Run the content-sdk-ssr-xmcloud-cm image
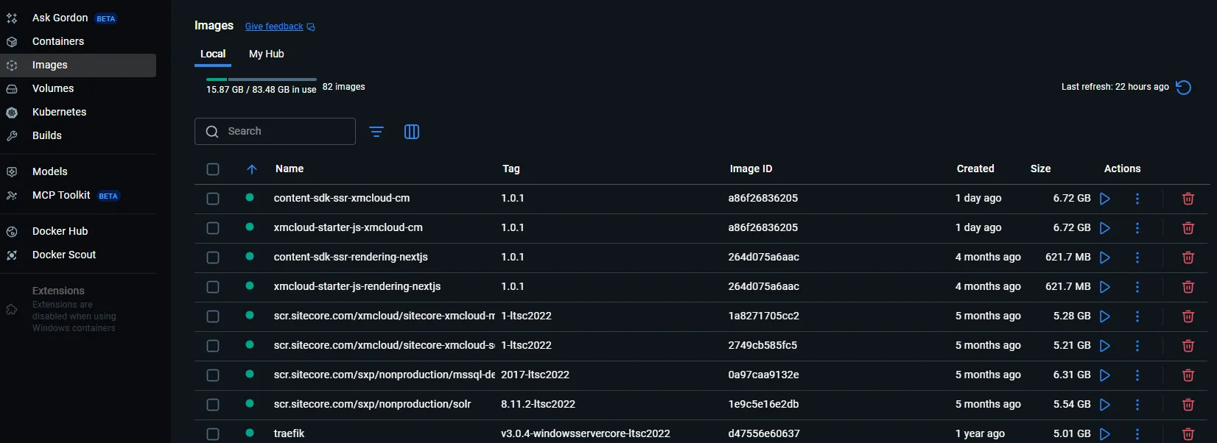This screenshot has width=1217, height=443. pyautogui.click(x=1105, y=199)
